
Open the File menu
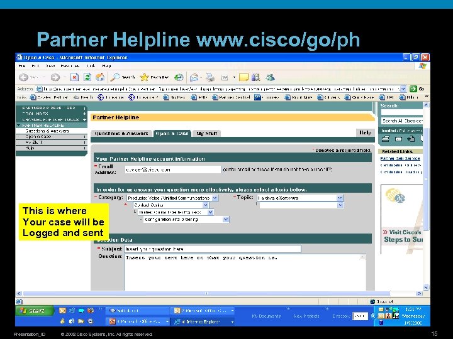(x=21, y=66)
